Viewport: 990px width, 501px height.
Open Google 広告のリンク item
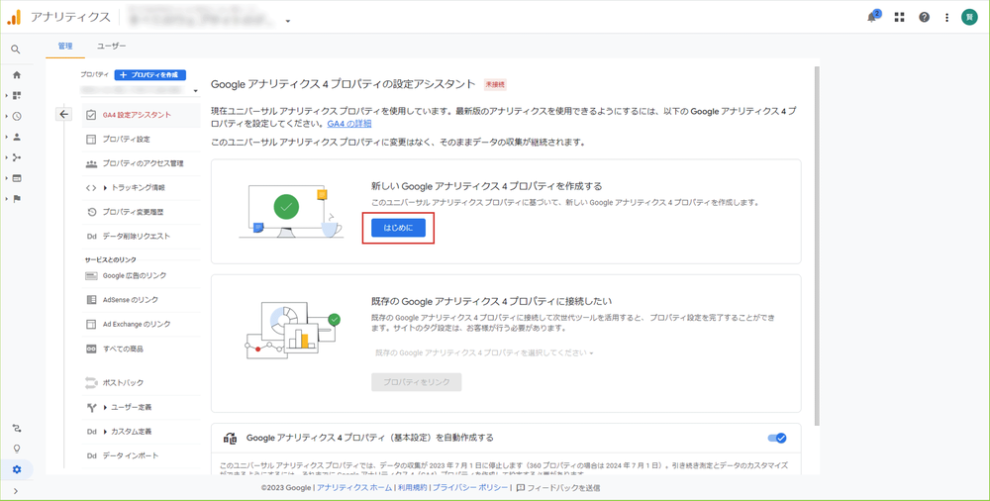(141, 276)
